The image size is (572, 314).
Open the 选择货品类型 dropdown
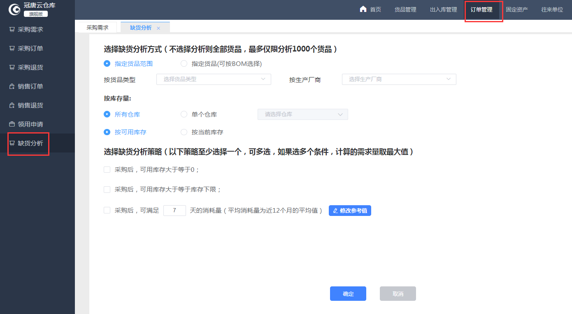[214, 79]
